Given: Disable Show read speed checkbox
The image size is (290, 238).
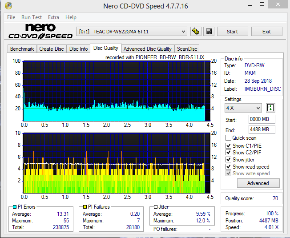Looking at the screenshot, I should pyautogui.click(x=229, y=167).
